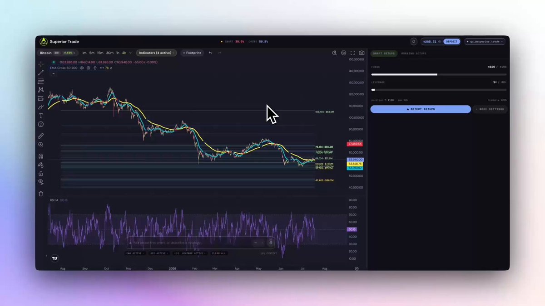
Task: Toggle lock all drawings
Action: pyautogui.click(x=41, y=173)
